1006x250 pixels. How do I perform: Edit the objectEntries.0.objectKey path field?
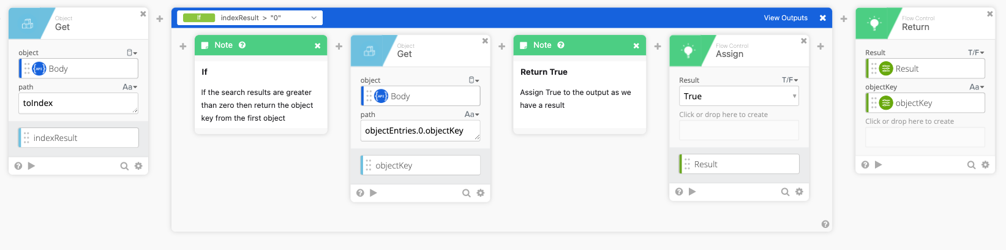420,131
